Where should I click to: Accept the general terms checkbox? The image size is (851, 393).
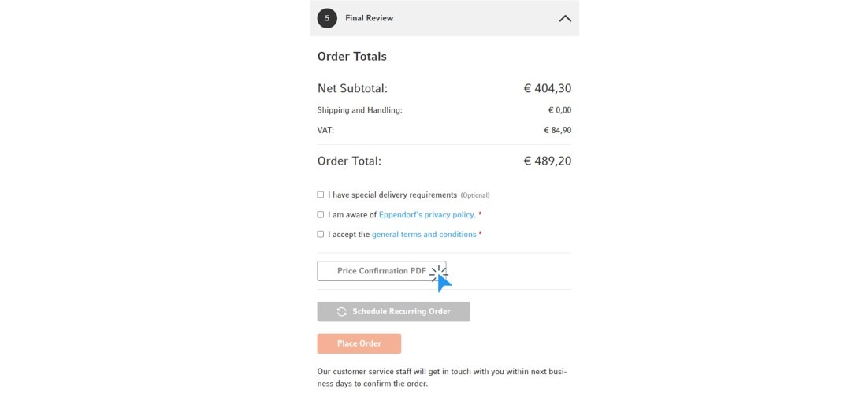click(x=321, y=234)
